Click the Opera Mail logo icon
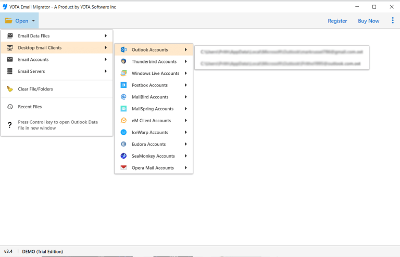Image resolution: width=400 pixels, height=257 pixels. [x=123, y=168]
